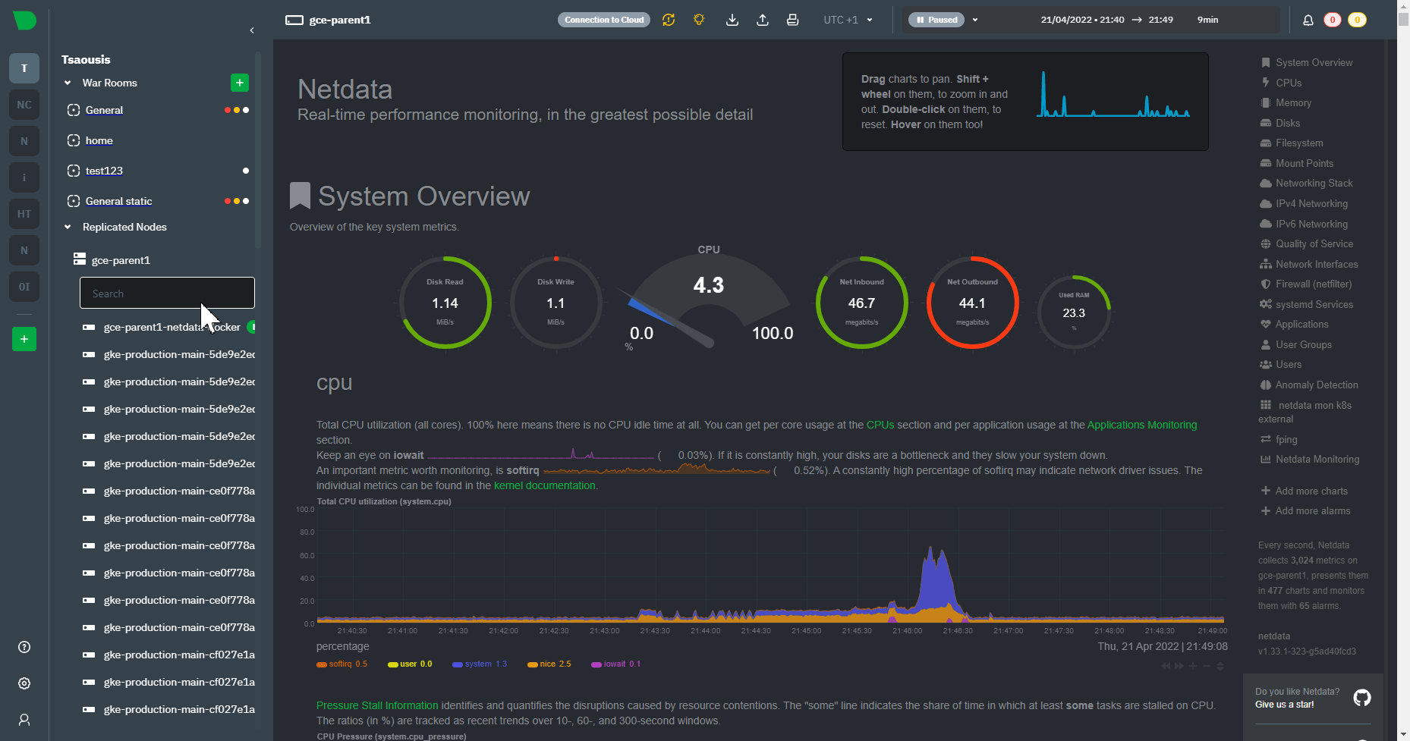Click the print dashboard icon
This screenshot has width=1410, height=741.
pos(793,20)
